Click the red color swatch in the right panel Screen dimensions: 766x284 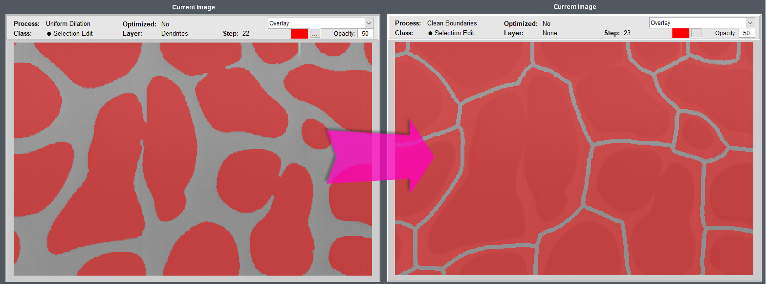coord(680,33)
